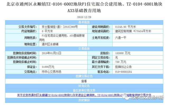Select the 交易信息 section header
This screenshot has width=169, height=105.
84,49
